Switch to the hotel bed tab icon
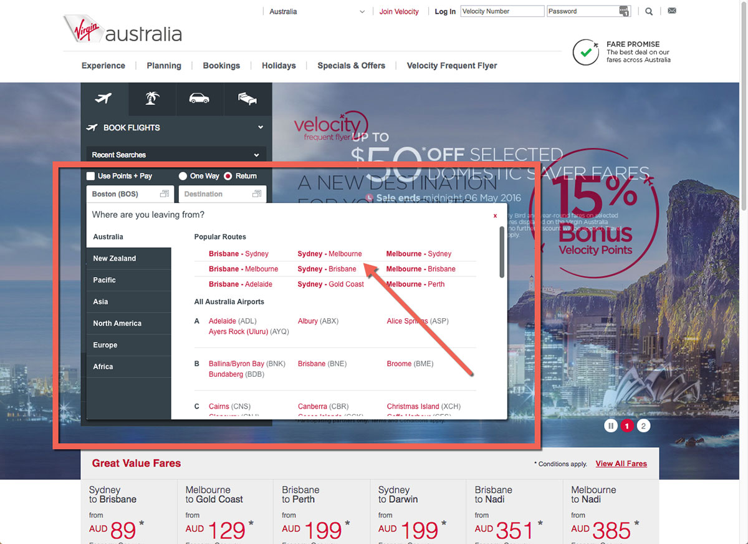The width and height of the screenshot is (748, 544). pos(247,99)
